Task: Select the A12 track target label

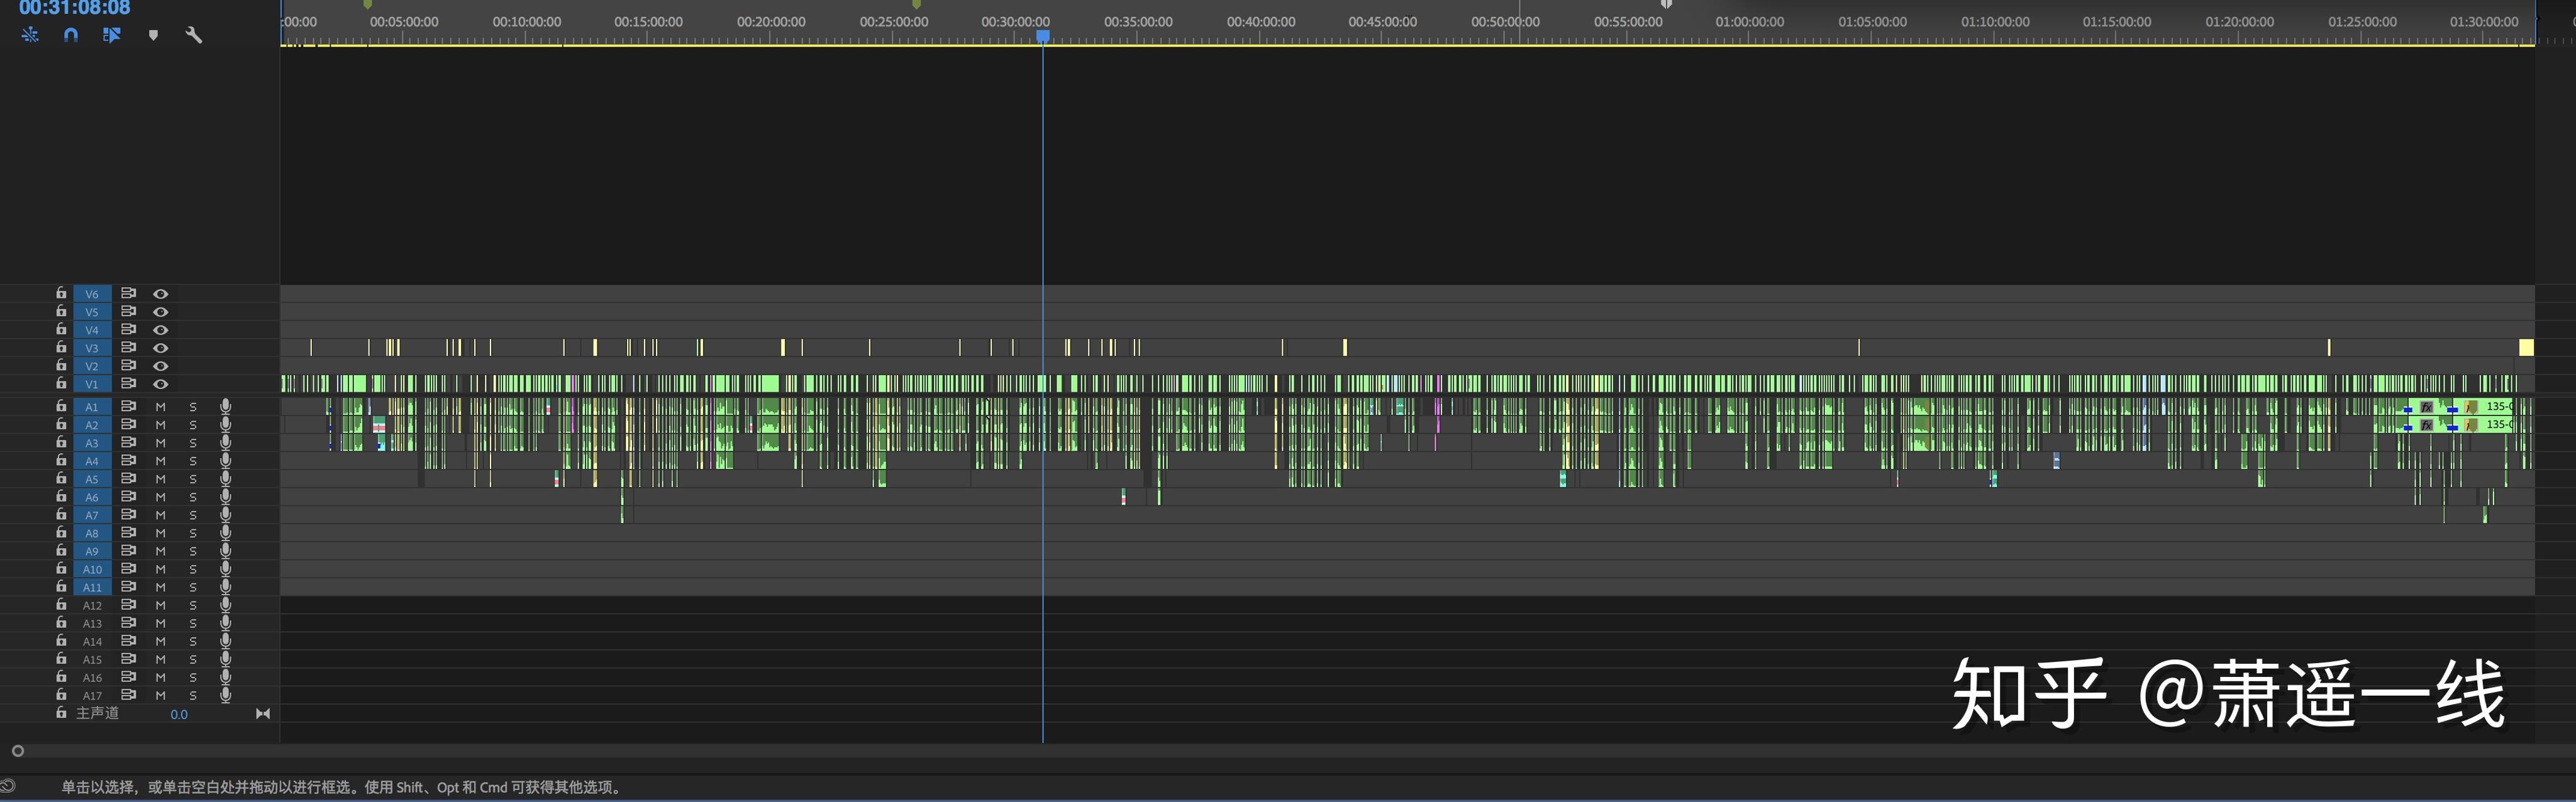Action: [x=92, y=605]
